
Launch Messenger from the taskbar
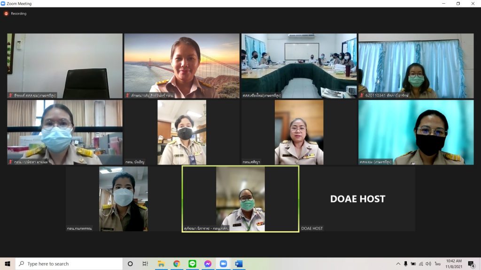click(208, 264)
